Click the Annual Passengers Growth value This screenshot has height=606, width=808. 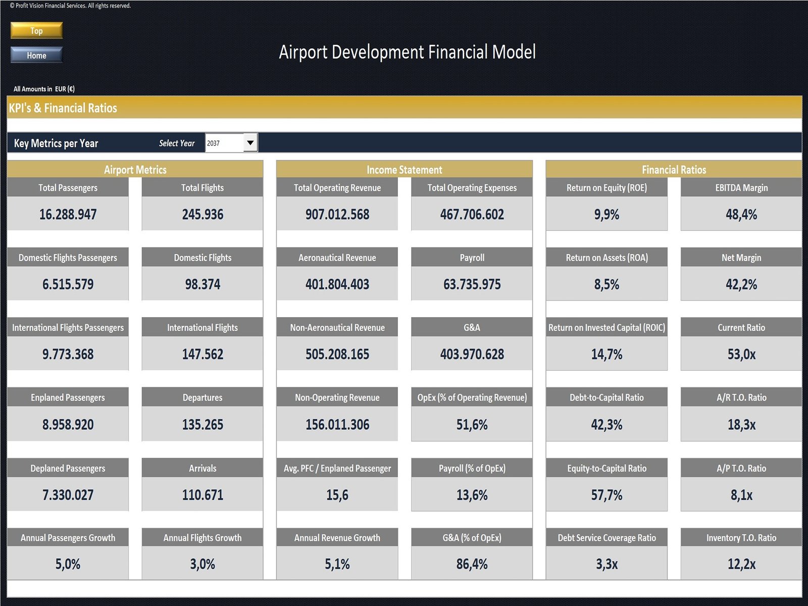[x=68, y=564]
